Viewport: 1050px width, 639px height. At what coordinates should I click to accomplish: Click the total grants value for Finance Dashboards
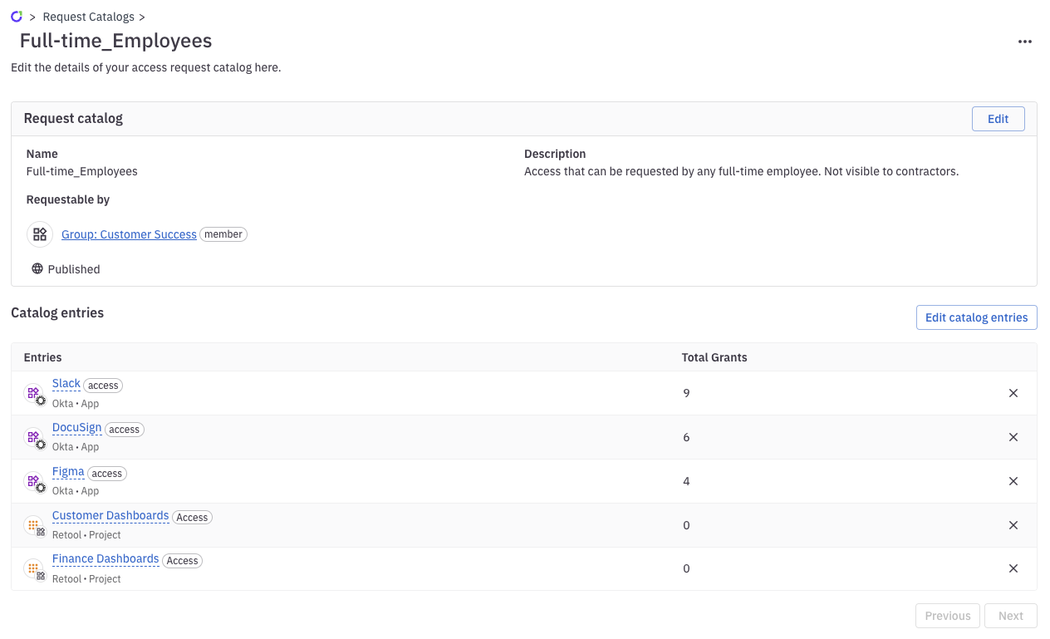(x=686, y=568)
